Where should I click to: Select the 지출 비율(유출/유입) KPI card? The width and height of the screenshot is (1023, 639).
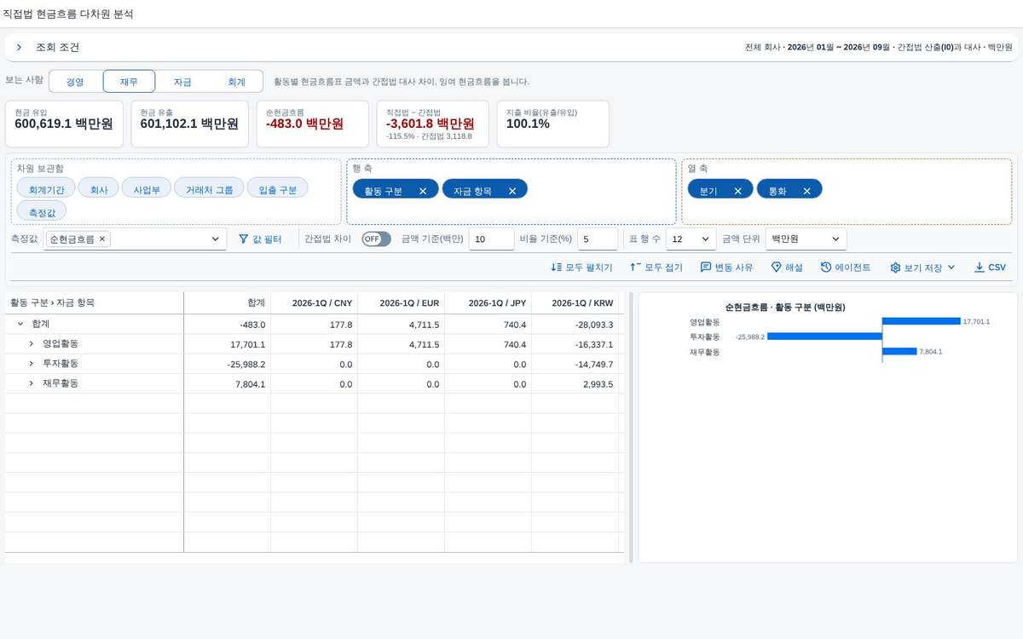click(x=552, y=124)
